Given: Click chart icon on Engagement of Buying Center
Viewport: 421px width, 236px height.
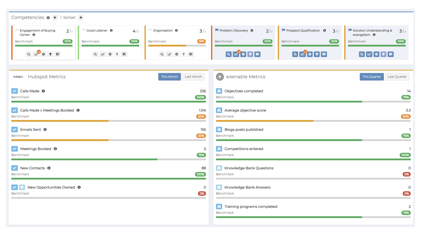Looking at the screenshot, I should (x=36, y=54).
